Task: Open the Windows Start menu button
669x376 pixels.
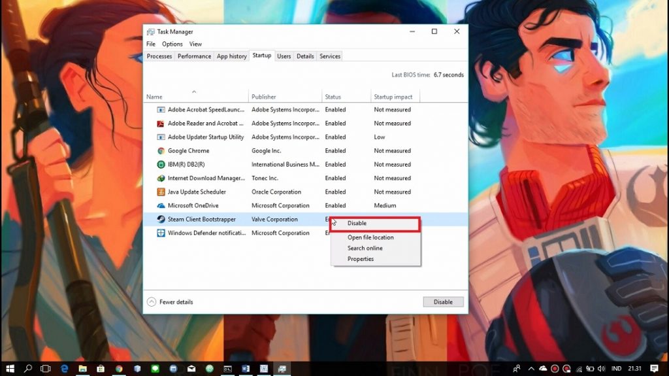Action: pos(10,368)
